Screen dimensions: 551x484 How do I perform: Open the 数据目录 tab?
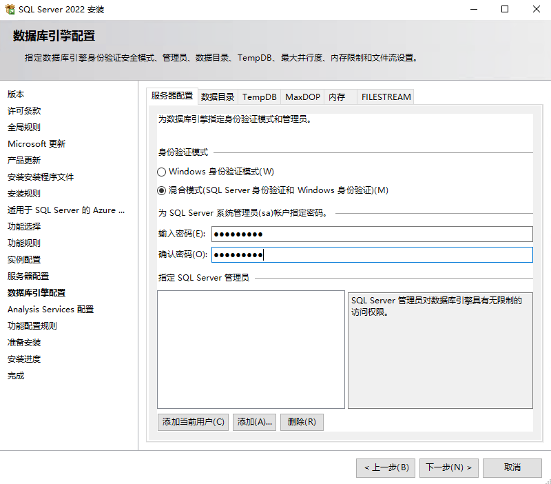[218, 97]
